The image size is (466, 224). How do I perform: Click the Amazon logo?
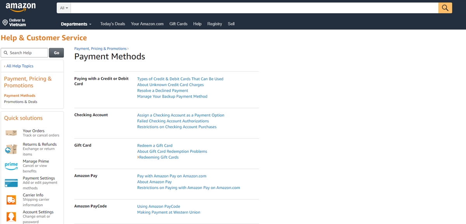(x=21, y=7)
